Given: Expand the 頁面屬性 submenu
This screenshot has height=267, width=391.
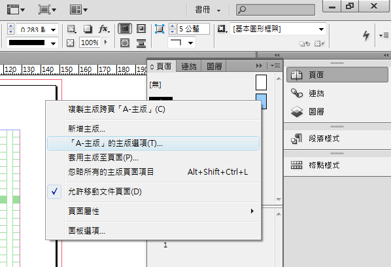Looking at the screenshot, I should click(154, 211).
